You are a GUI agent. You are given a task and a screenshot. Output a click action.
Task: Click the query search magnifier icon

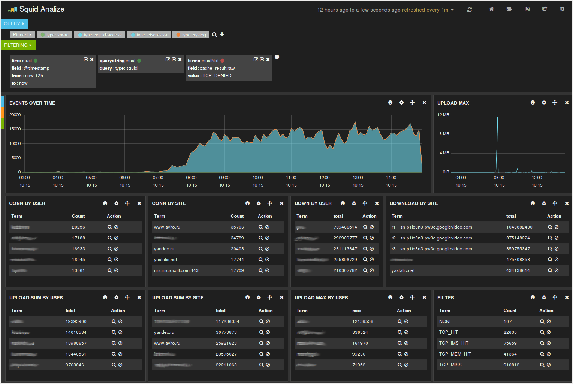(x=214, y=34)
